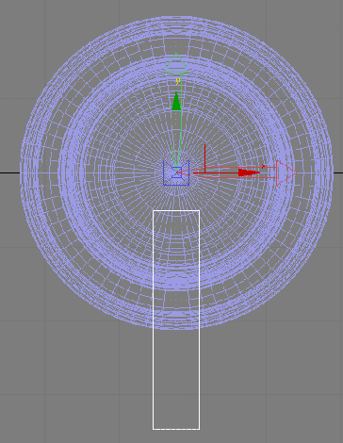Viewport: 343px width, 443px height.
Task: Click the blue square pivot at center
Action: (x=176, y=172)
